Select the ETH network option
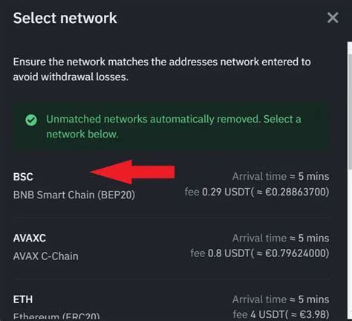 (x=171, y=307)
